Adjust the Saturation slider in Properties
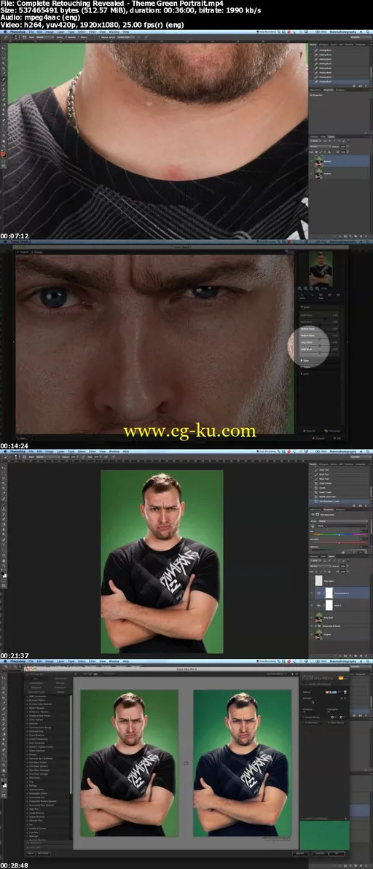The width and height of the screenshot is (373, 869). coord(339,543)
